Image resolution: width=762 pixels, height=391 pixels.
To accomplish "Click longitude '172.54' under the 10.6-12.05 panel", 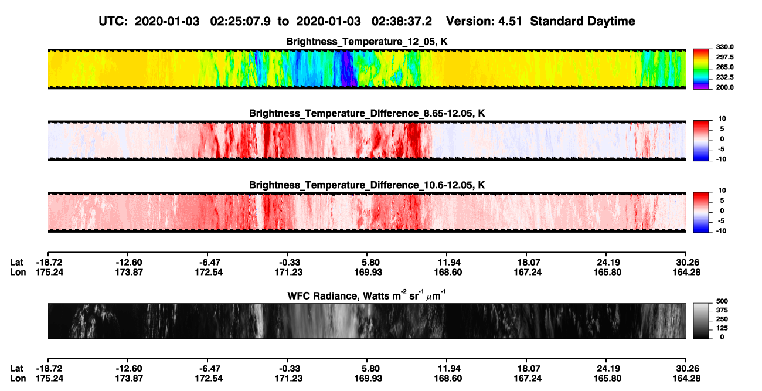I will pos(210,272).
